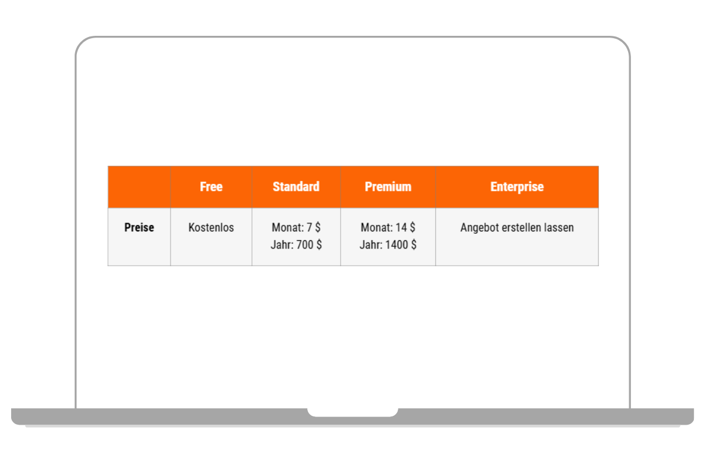Image resolution: width=705 pixels, height=464 pixels.
Task: Select the Monat: 14 $ price
Action: coord(388,228)
